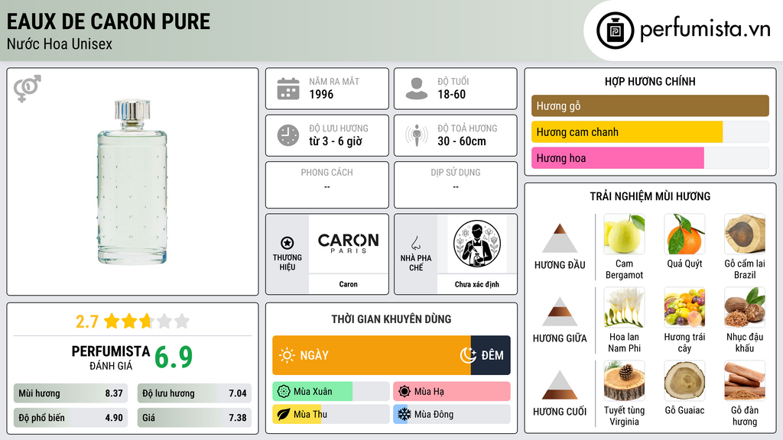This screenshot has width=783, height=440.
Task: Click the unisex gender symbol icon
Action: click(x=27, y=89)
